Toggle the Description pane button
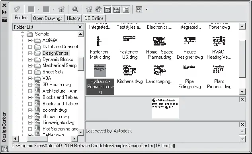Screen dimensions: 252x154 [126, 10]
